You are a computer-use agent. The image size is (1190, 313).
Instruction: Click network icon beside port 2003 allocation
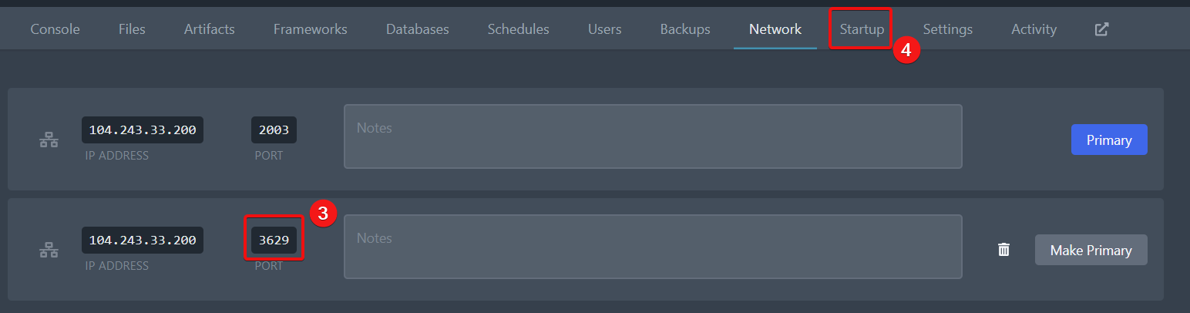49,140
